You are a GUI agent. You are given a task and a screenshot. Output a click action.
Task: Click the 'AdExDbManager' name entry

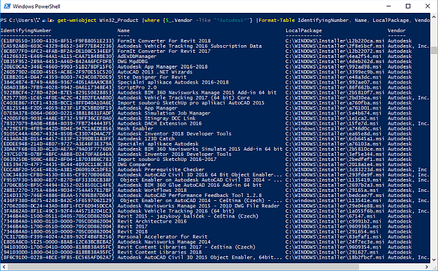click(x=137, y=56)
